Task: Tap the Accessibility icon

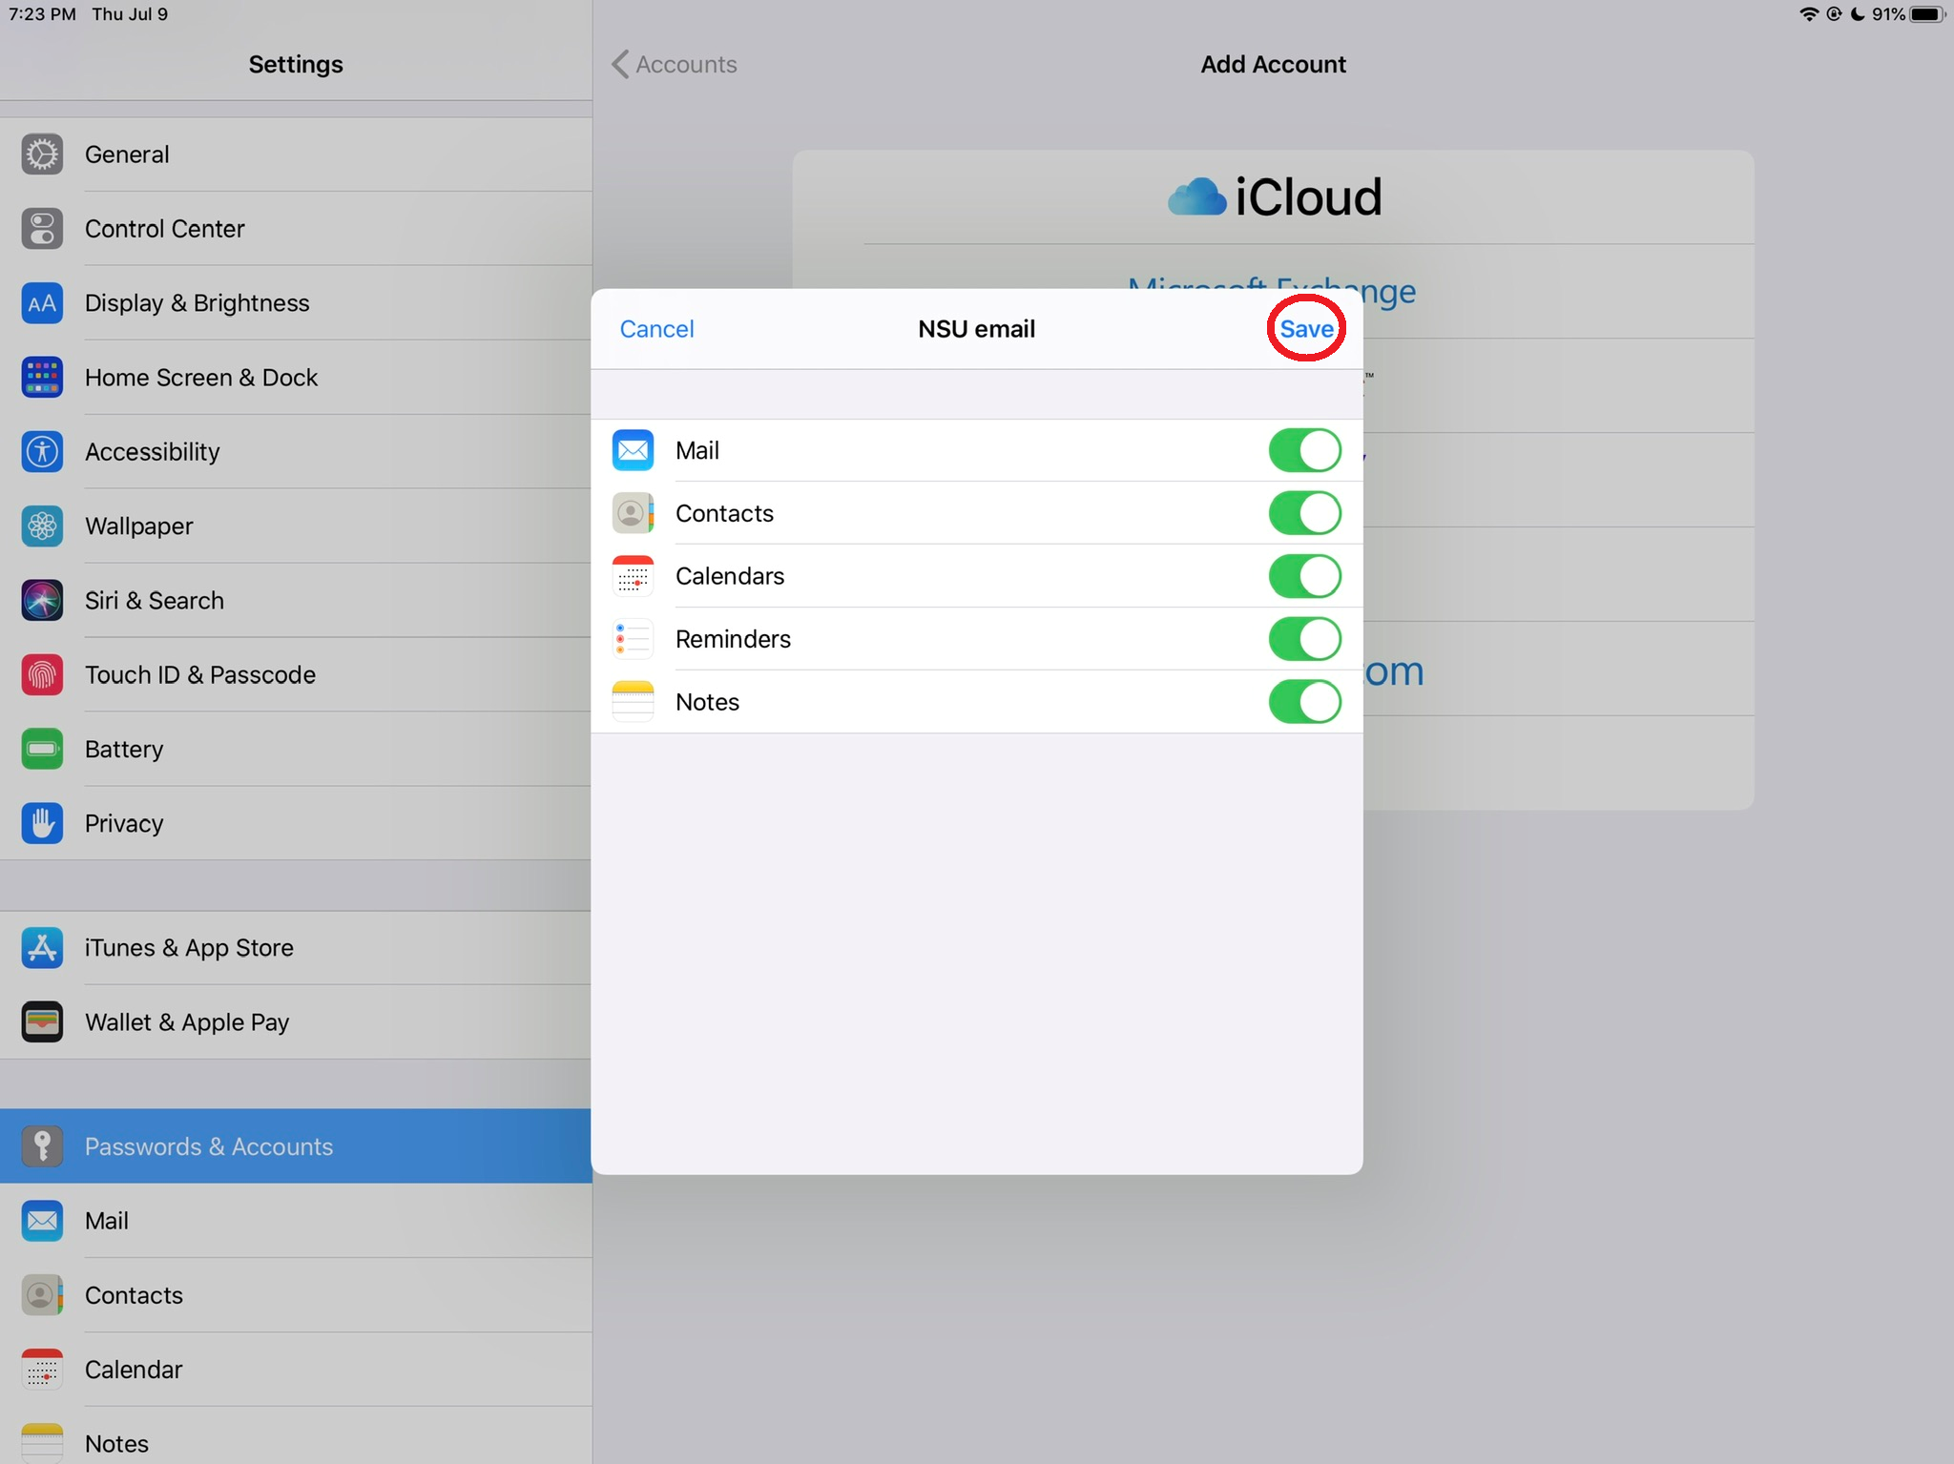Action: click(x=42, y=452)
